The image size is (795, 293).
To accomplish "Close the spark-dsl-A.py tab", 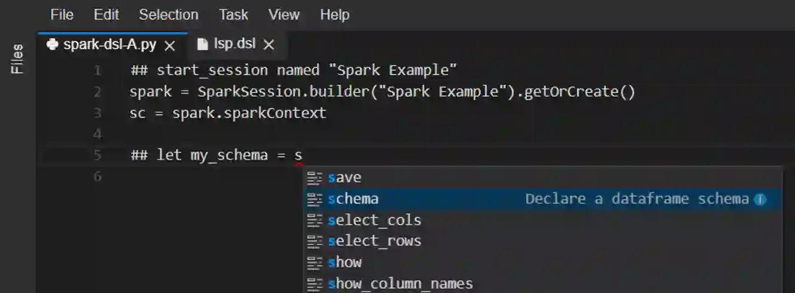I will [x=170, y=45].
